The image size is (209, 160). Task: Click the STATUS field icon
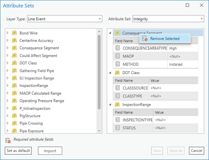[117, 128]
